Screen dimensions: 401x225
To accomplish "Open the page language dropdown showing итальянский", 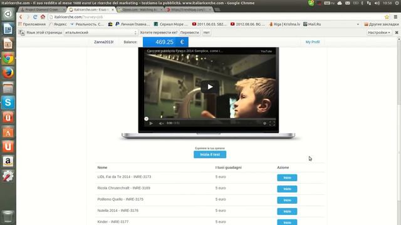I will (x=101, y=32).
